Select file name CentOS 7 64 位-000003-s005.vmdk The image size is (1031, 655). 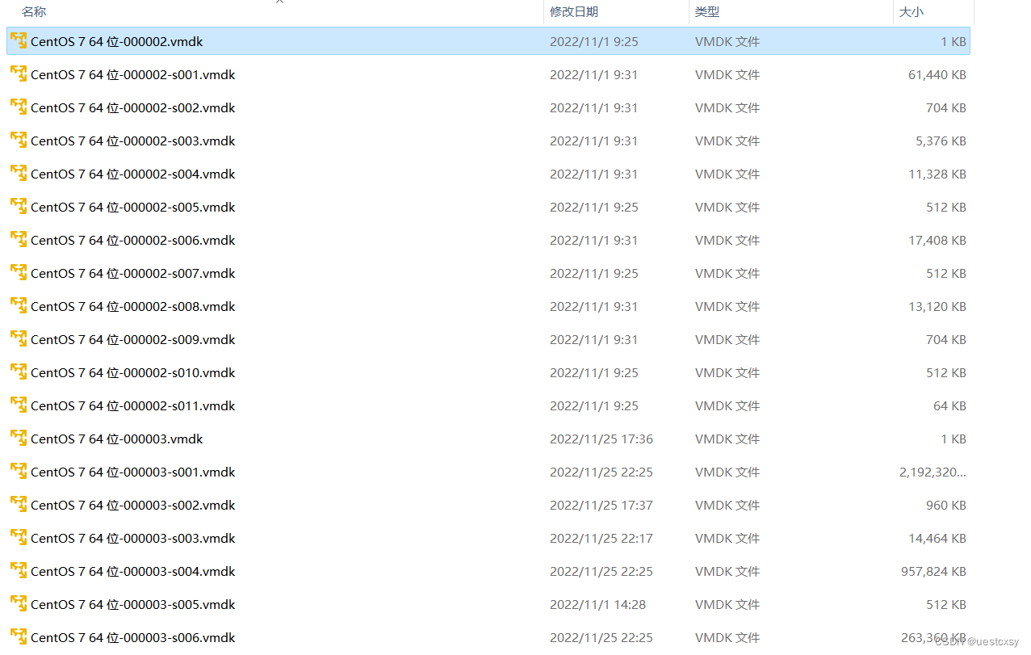click(133, 604)
